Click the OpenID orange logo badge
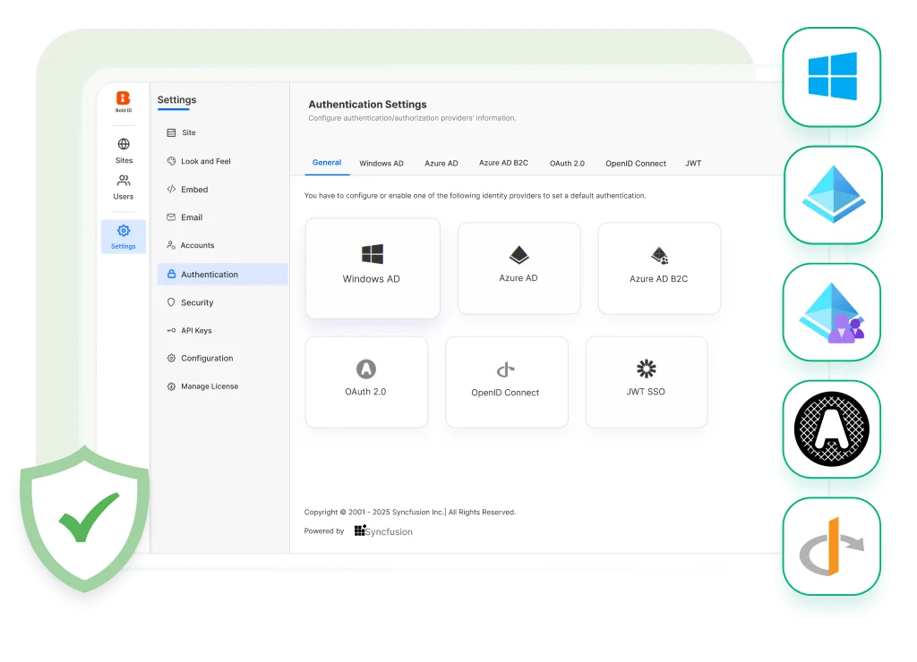917x662 pixels. pos(832,547)
